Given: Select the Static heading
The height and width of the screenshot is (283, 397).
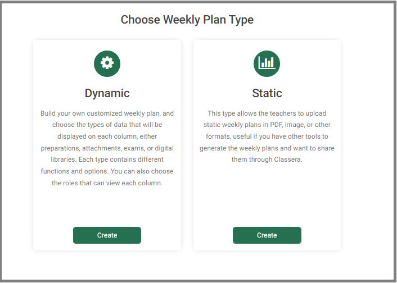Looking at the screenshot, I should pyautogui.click(x=267, y=93).
